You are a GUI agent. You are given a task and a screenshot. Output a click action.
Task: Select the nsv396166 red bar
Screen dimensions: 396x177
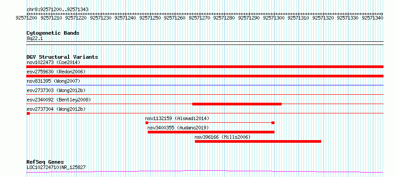tap(258, 141)
